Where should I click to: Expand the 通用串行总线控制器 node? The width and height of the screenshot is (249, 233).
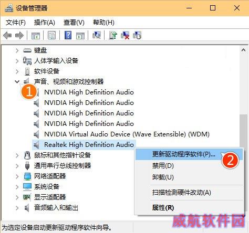17,166
